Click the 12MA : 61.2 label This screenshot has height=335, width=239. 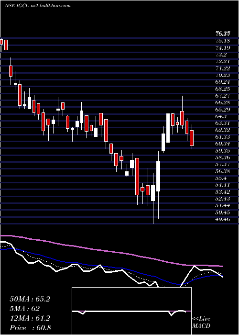[x=30, y=318]
